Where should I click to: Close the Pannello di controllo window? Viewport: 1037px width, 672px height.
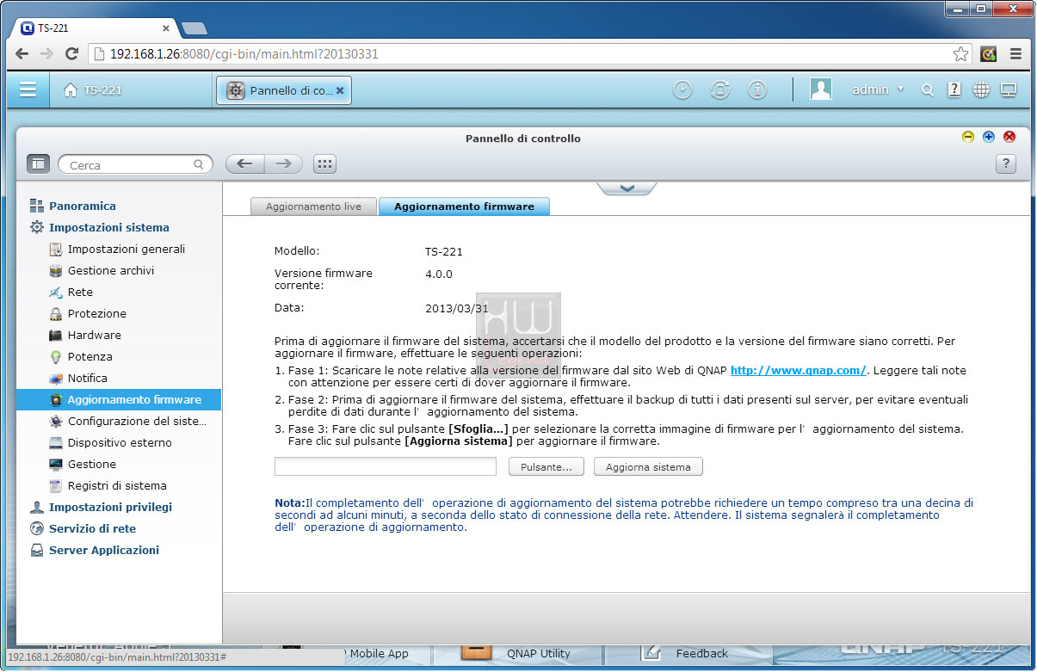click(x=1009, y=137)
